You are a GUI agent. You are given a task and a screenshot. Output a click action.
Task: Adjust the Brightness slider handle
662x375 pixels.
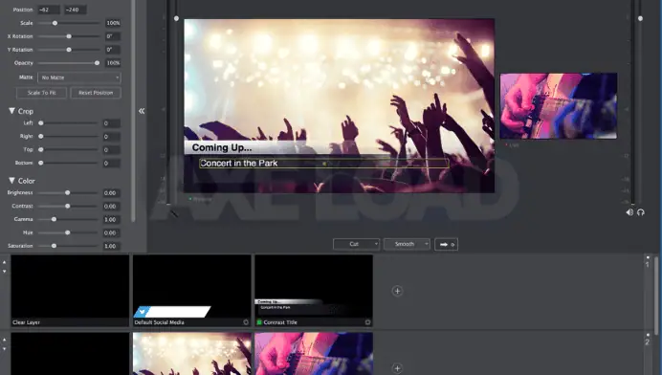[x=68, y=192]
